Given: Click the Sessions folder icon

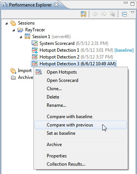Looking at the screenshot, I should 13,23.
